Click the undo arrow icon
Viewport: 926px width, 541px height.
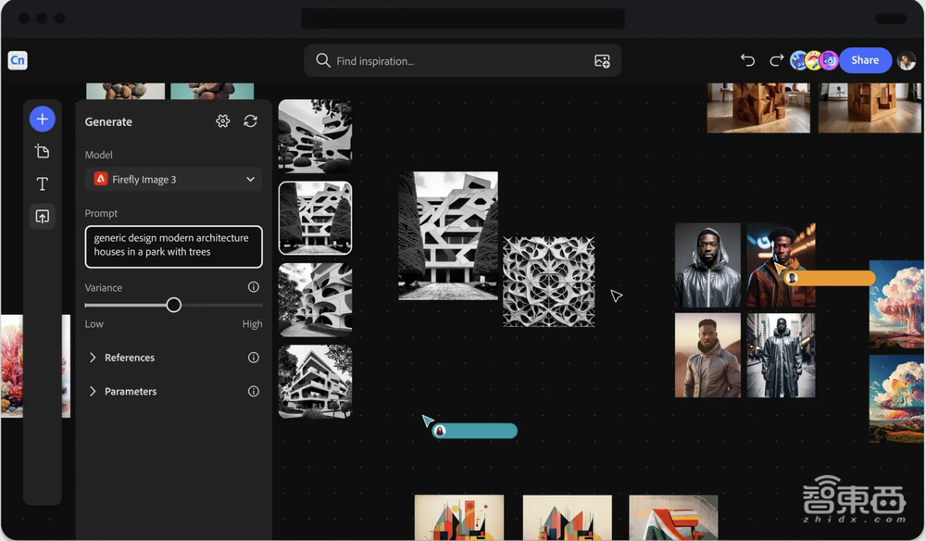point(747,60)
